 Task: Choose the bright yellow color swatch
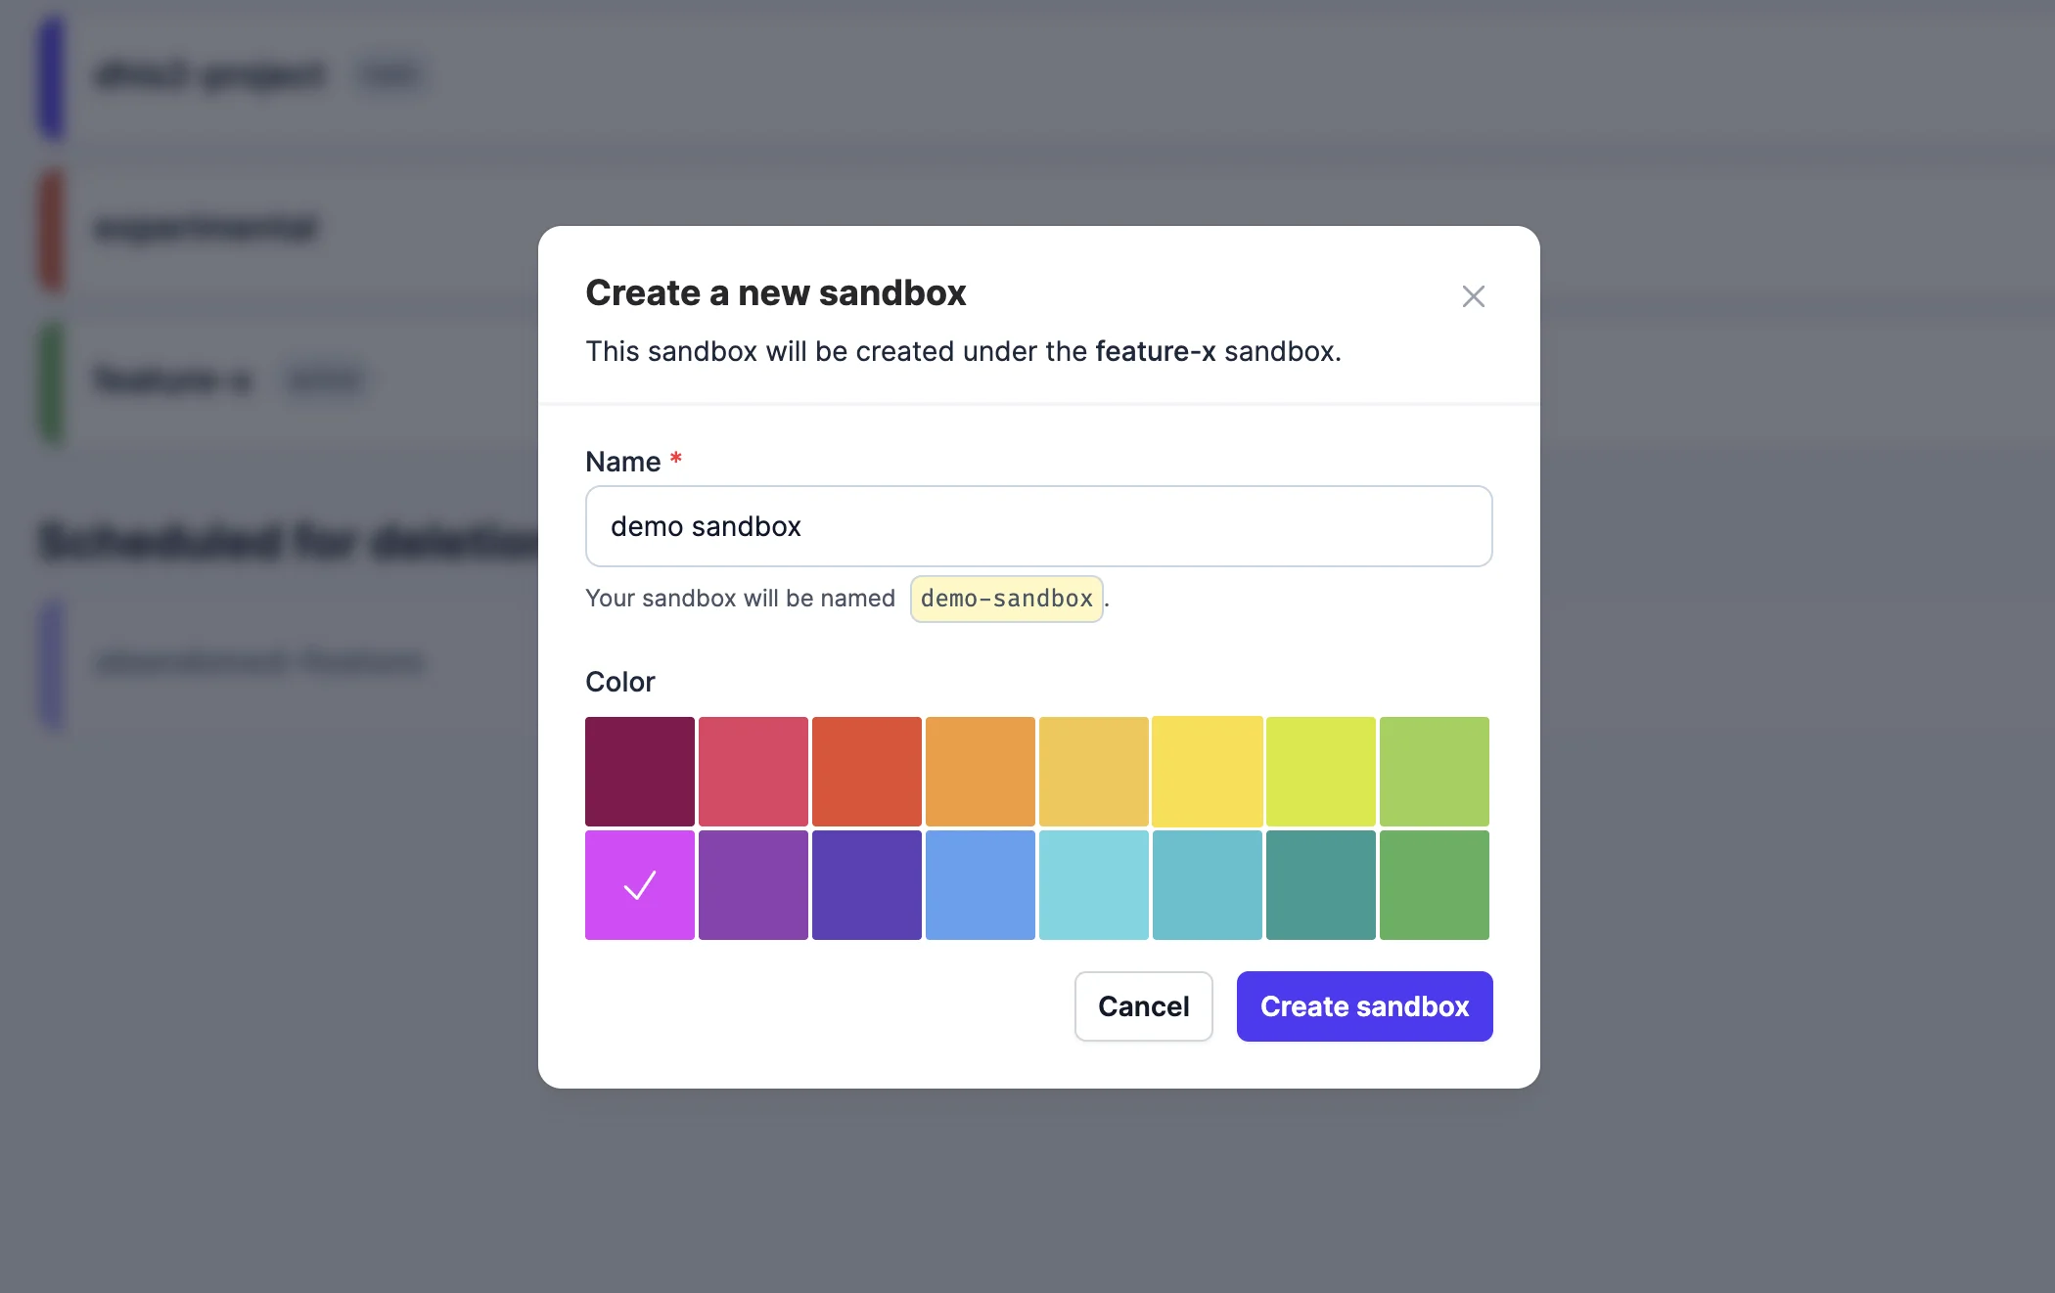point(1208,772)
